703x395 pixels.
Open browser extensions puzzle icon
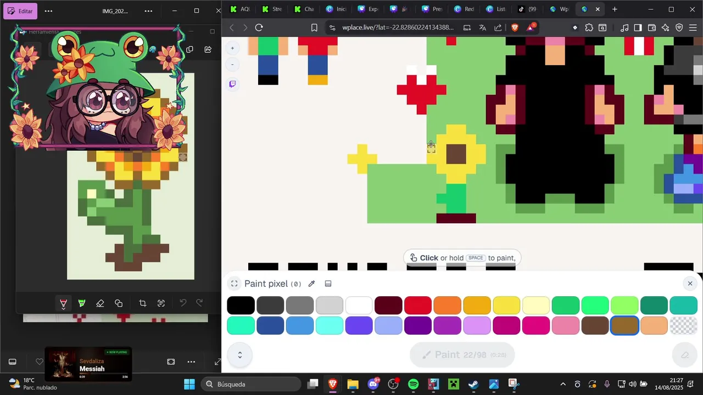point(589,27)
